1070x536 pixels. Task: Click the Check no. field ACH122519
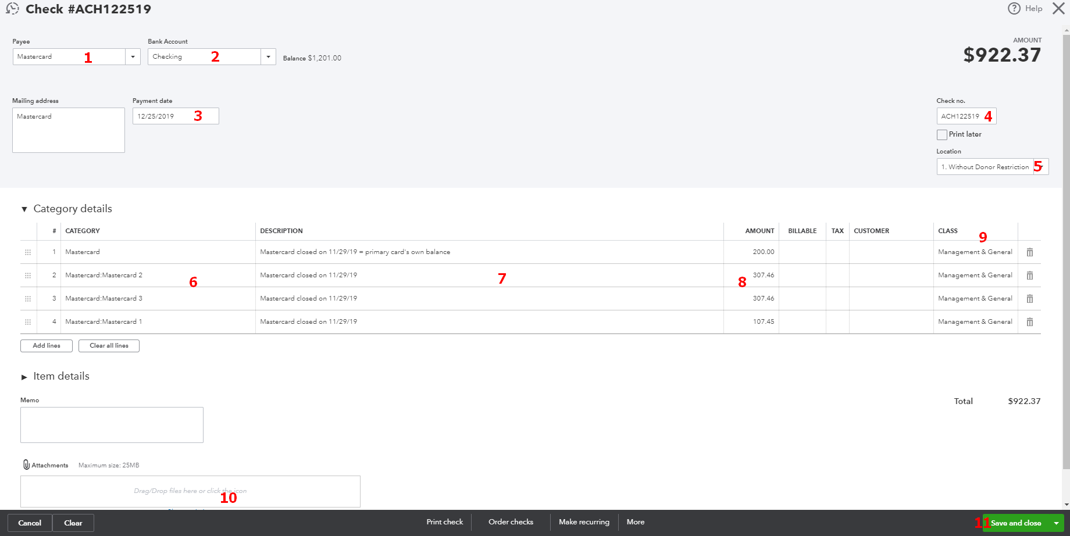tap(966, 116)
